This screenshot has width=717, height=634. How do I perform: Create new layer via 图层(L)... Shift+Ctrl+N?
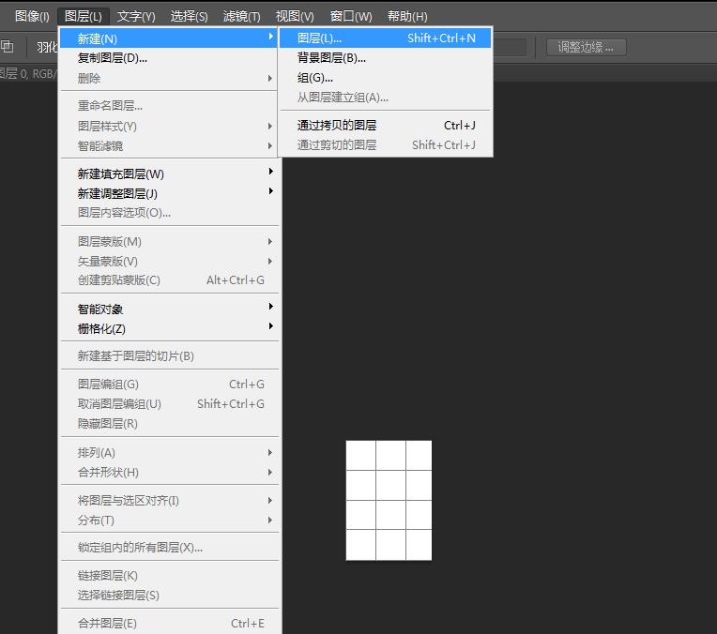(x=386, y=38)
